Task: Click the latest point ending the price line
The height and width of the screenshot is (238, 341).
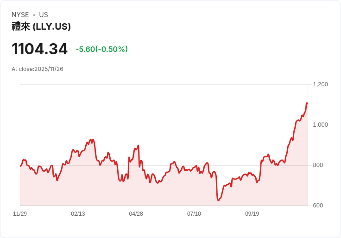Action: [307, 103]
